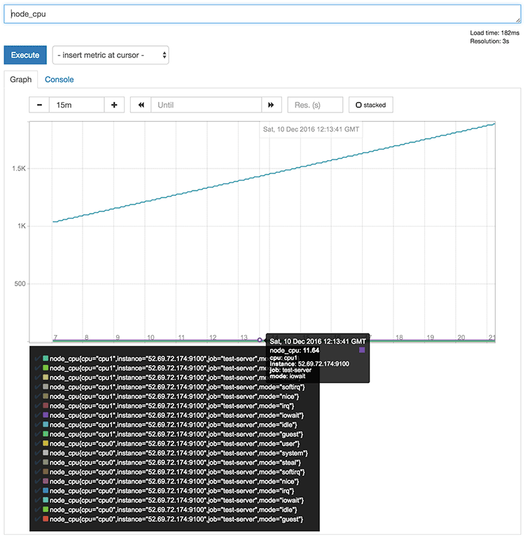
Task: Focus the node_cpu expression input
Action: tap(262, 14)
